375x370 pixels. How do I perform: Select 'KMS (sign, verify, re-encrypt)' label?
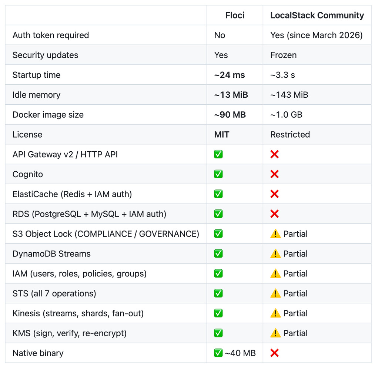[x=69, y=333]
